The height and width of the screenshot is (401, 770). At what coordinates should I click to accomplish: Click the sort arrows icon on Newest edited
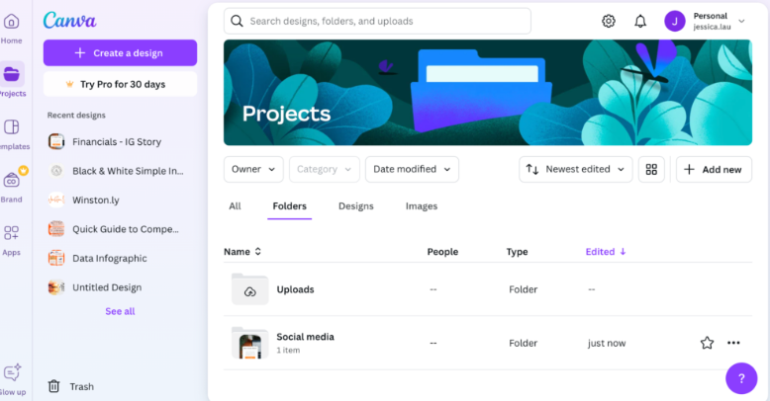(532, 169)
